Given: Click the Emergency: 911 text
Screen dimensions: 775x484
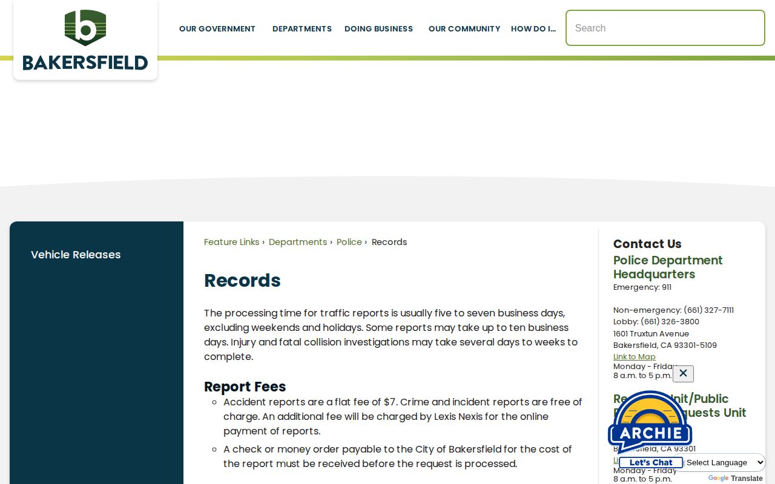Looking at the screenshot, I should tap(642, 287).
